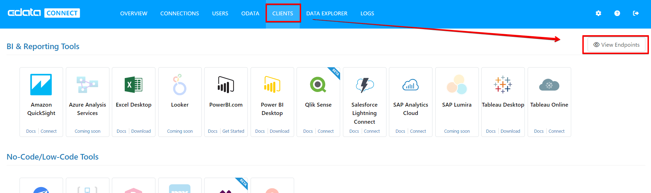Open the settings gear icon
This screenshot has height=193, width=651.
click(598, 13)
